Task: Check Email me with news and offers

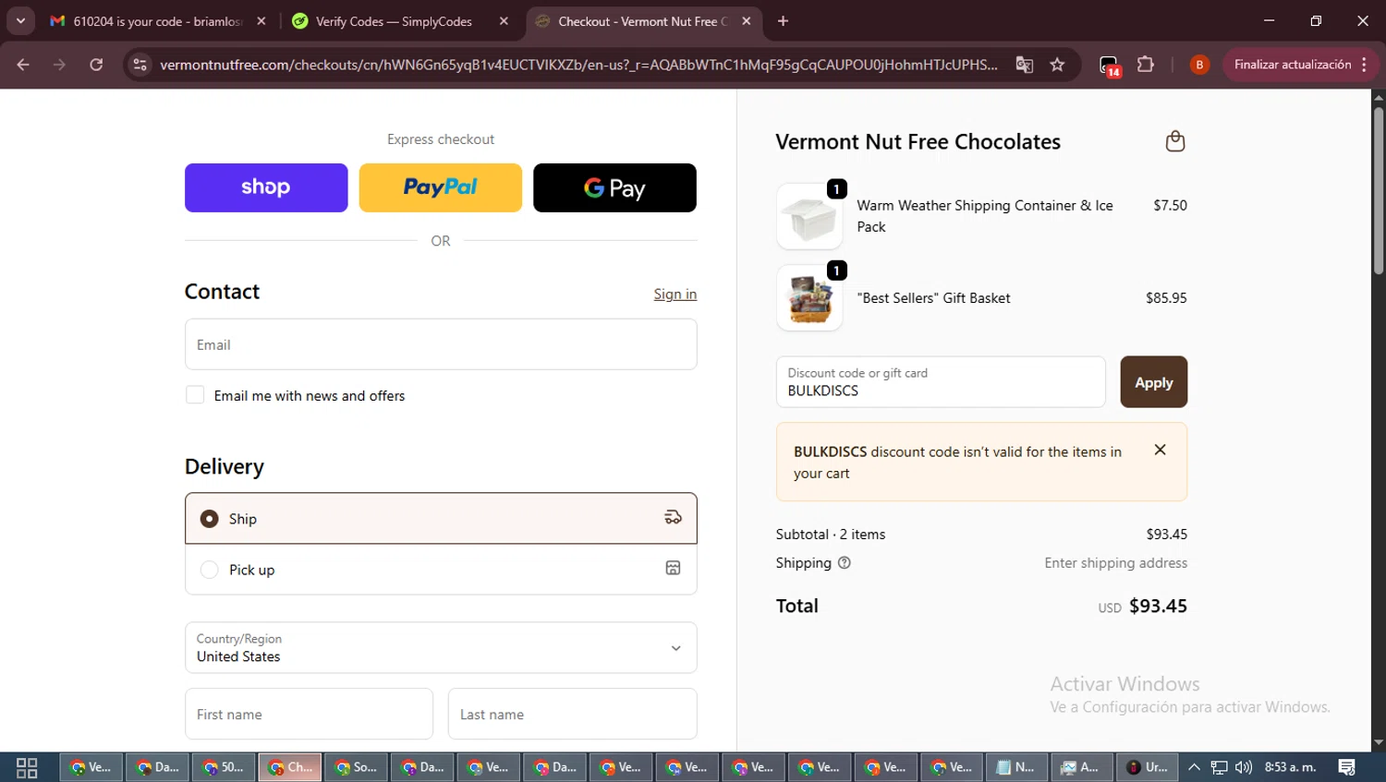Action: [195, 395]
